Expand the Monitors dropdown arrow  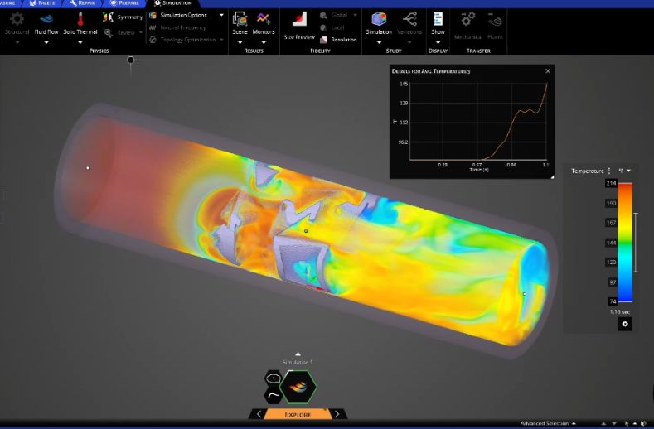[x=264, y=42]
